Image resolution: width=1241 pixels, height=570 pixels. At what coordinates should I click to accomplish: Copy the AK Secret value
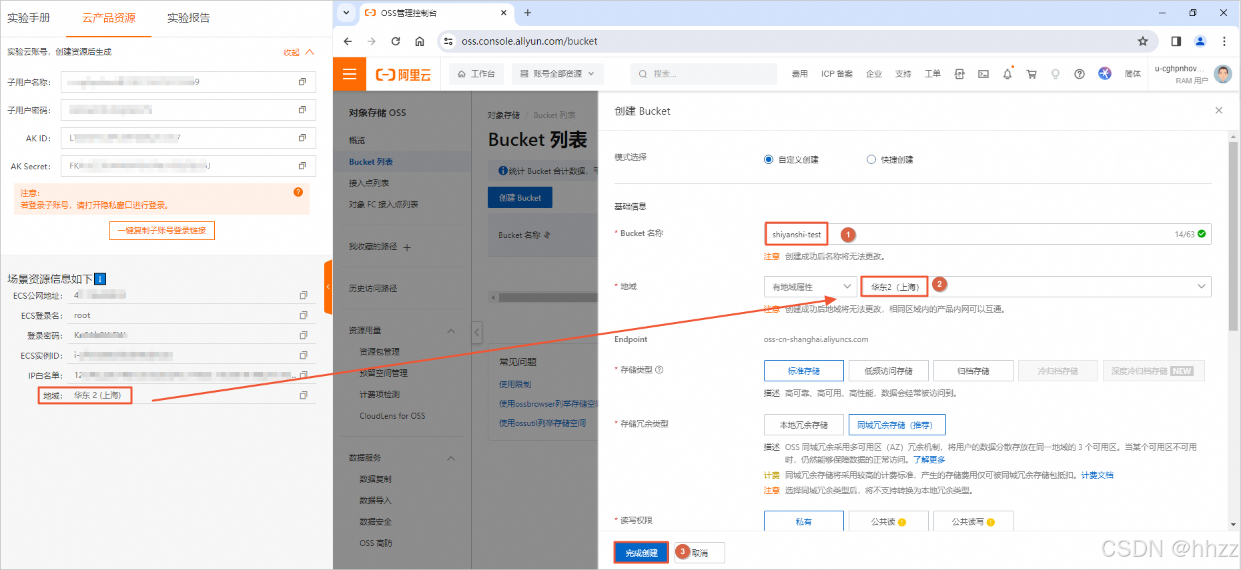(x=302, y=166)
